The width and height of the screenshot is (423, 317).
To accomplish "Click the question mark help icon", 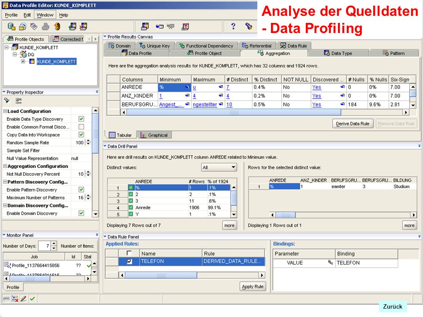I will click(x=234, y=26).
